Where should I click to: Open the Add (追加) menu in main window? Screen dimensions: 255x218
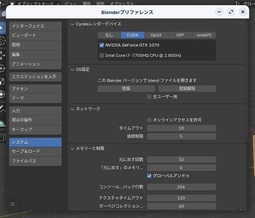(100, 4)
